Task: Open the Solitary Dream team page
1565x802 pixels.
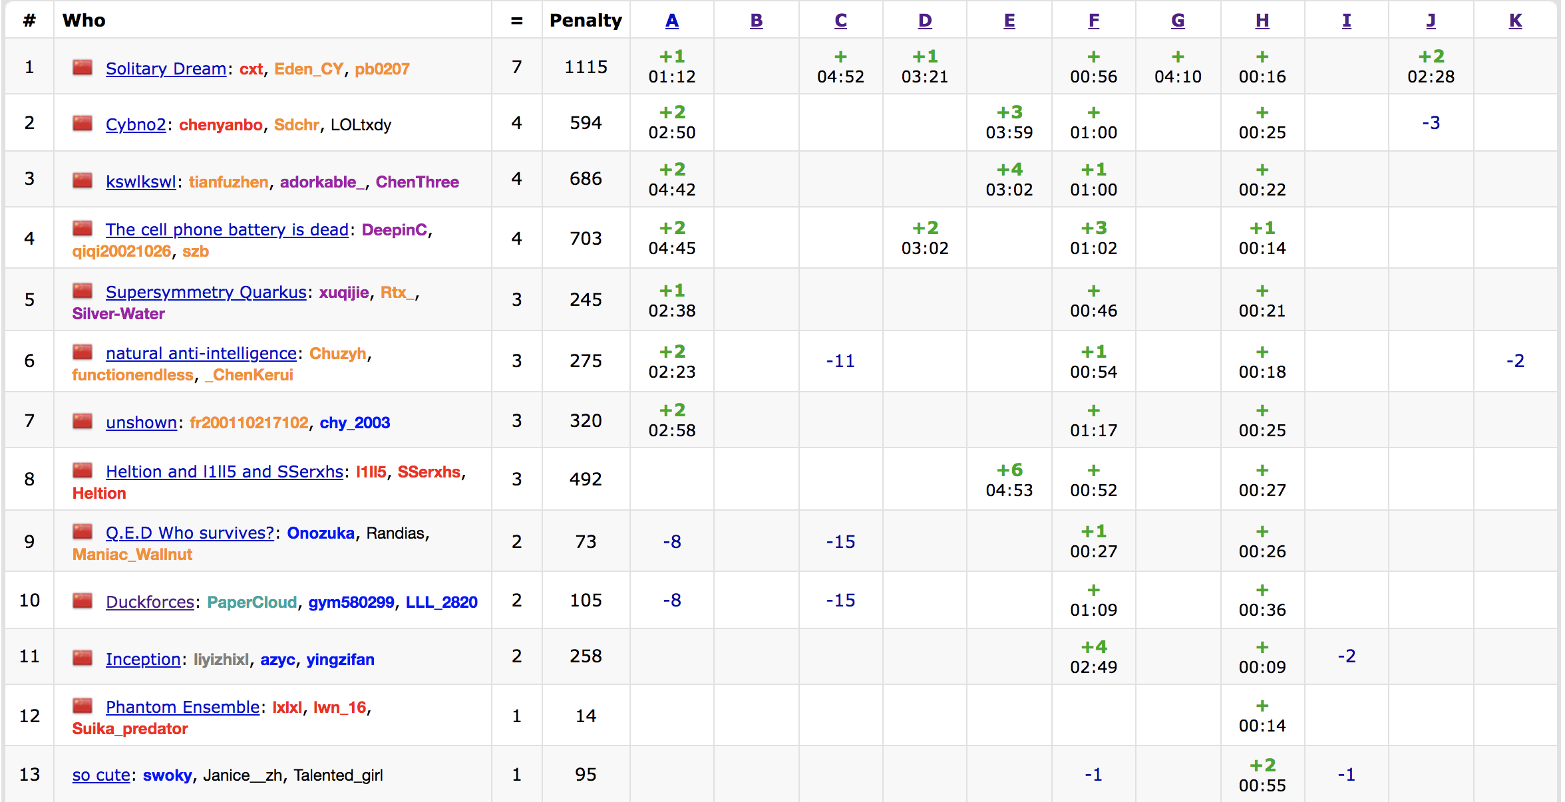Action: 166,68
